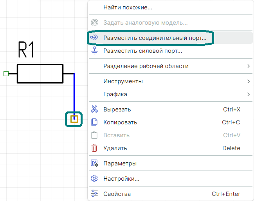This screenshot has width=254, height=201.
Task: Click the Parameters icon with gear
Action: point(94,163)
